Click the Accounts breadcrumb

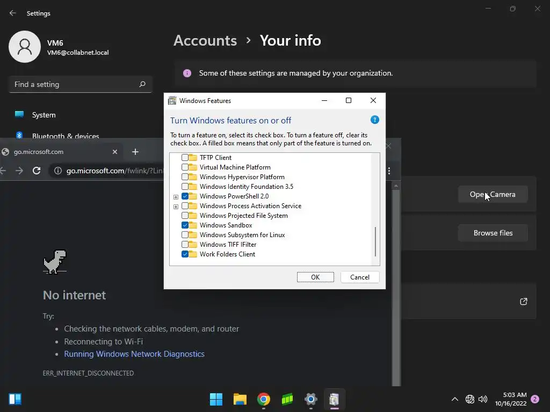tap(205, 41)
